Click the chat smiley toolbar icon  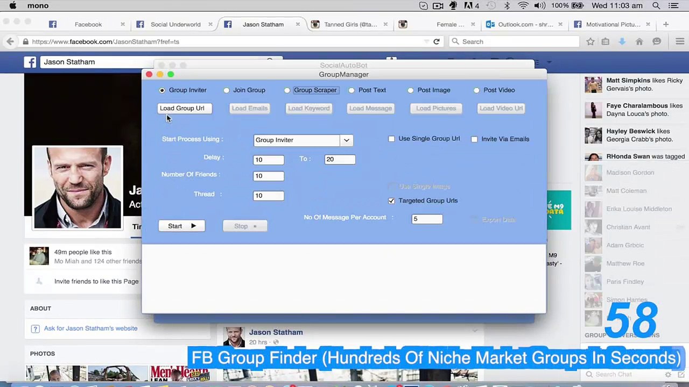pyautogui.click(x=657, y=41)
